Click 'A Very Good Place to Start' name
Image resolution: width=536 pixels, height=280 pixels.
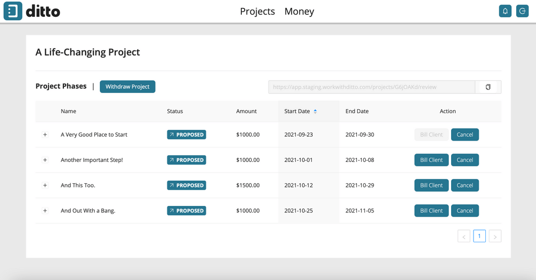click(94, 135)
